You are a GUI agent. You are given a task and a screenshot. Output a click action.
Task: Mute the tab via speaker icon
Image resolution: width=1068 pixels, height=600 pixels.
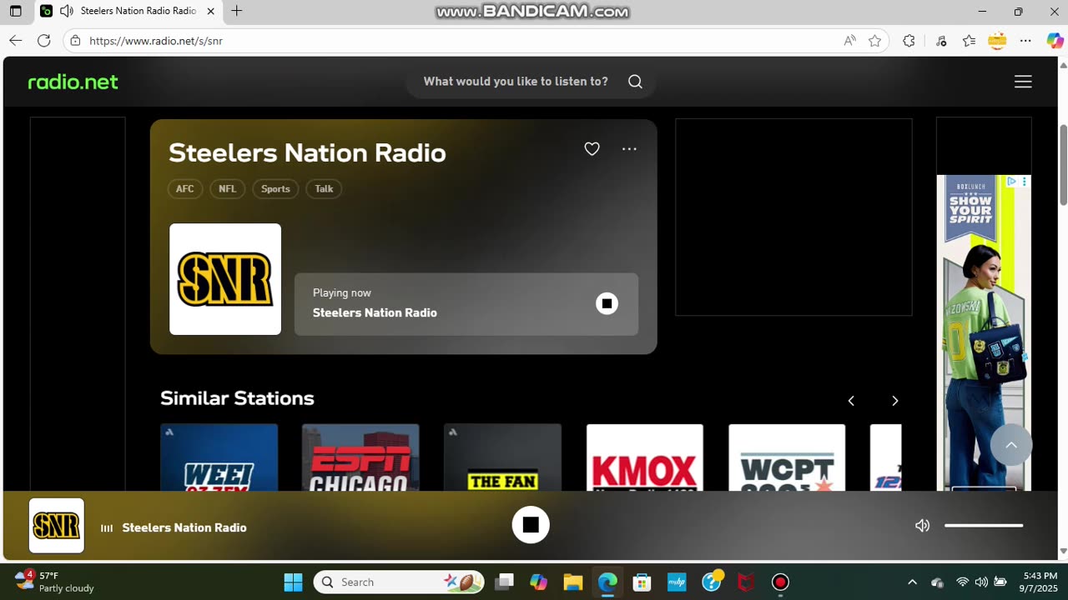[67, 11]
